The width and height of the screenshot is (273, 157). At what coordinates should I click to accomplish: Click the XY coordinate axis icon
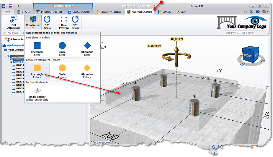pyautogui.click(x=102, y=46)
